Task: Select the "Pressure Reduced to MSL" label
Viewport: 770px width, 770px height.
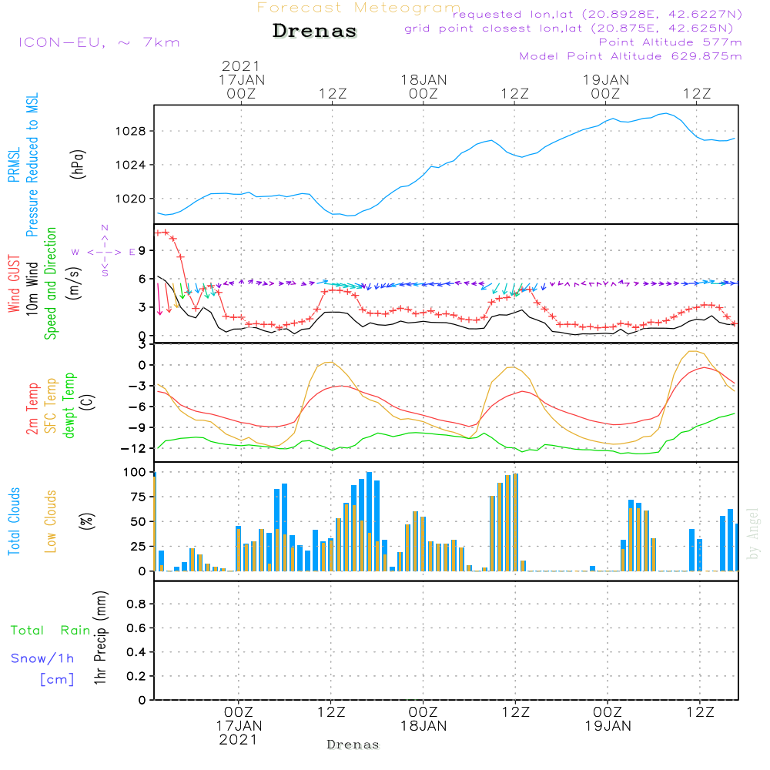Action: [32, 165]
